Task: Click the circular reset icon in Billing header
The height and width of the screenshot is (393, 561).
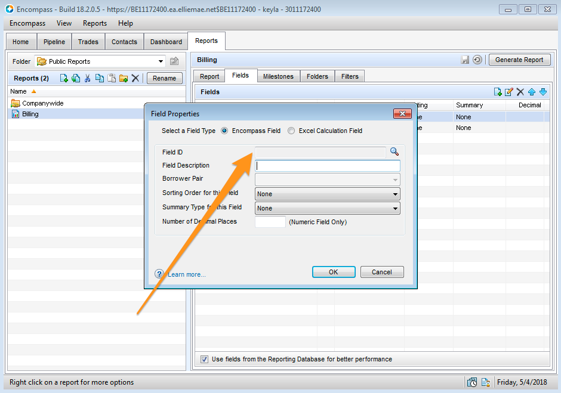Action: pos(477,60)
